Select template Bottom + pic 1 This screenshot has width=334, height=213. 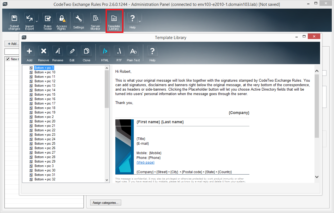(44, 67)
